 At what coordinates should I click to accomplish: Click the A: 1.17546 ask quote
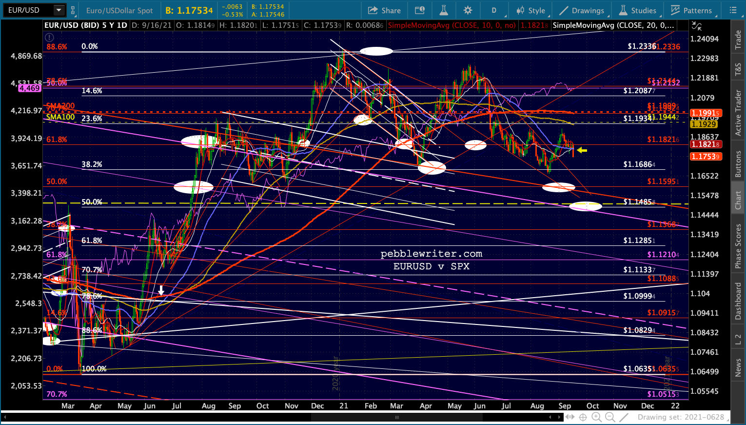[268, 14]
